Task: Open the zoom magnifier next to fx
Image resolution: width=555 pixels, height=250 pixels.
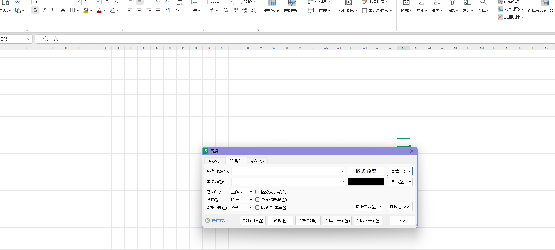Action: (x=46, y=39)
